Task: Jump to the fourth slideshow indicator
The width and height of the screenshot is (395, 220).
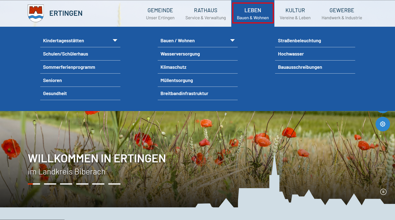Action: pos(82,184)
